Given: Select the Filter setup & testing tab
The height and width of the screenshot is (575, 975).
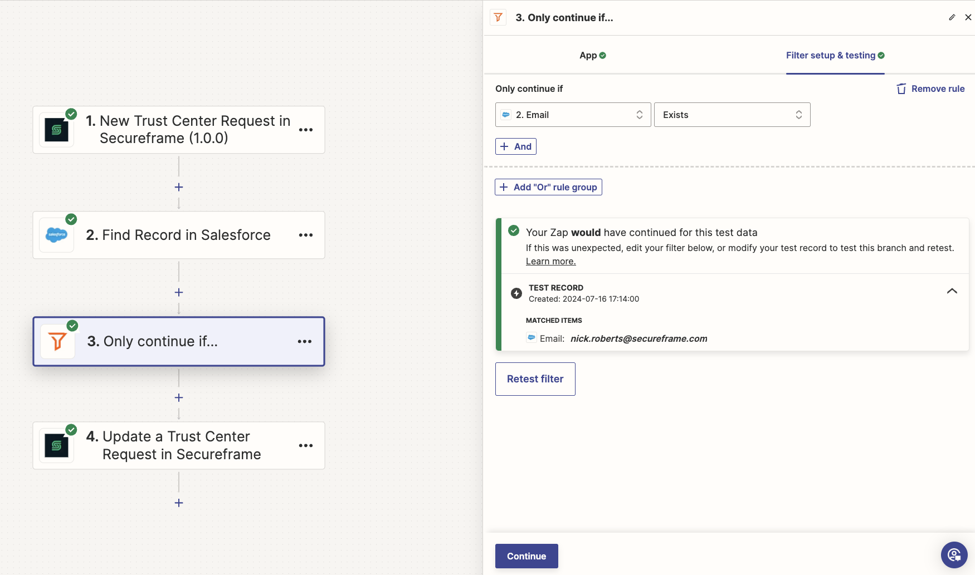Looking at the screenshot, I should (x=835, y=55).
